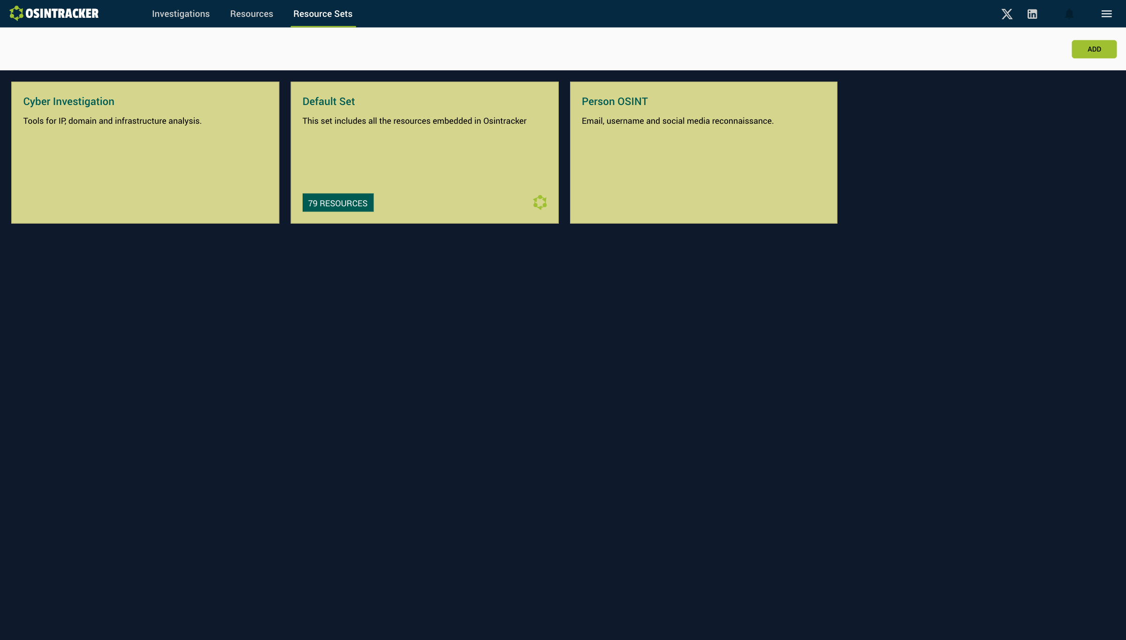
Task: Open the Default Set title
Action: (328, 102)
